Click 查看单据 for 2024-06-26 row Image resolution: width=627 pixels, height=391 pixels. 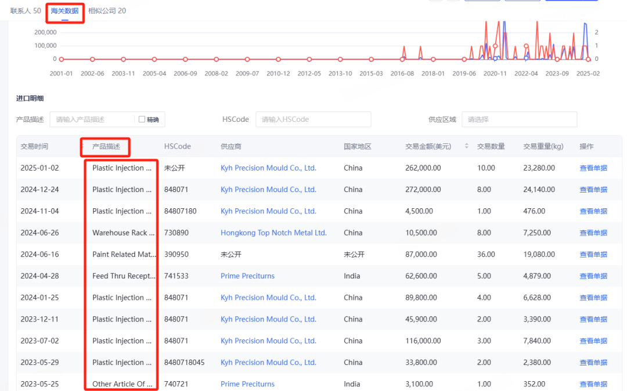coord(593,233)
